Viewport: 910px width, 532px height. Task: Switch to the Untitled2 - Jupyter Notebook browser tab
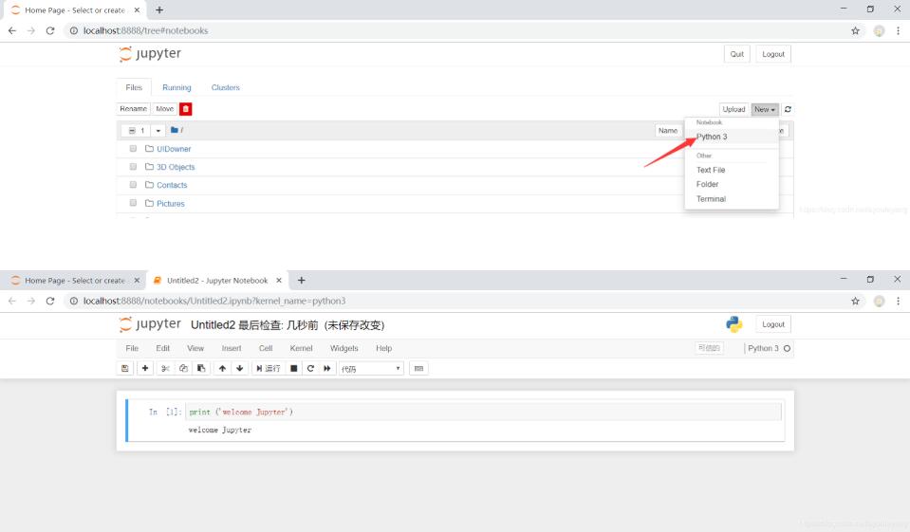[217, 280]
